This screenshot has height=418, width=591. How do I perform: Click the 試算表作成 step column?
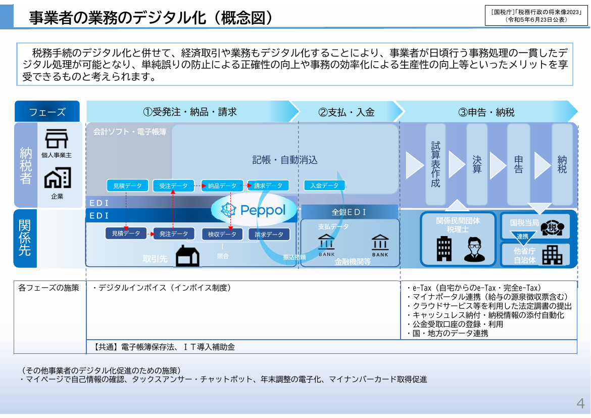coord(435,164)
